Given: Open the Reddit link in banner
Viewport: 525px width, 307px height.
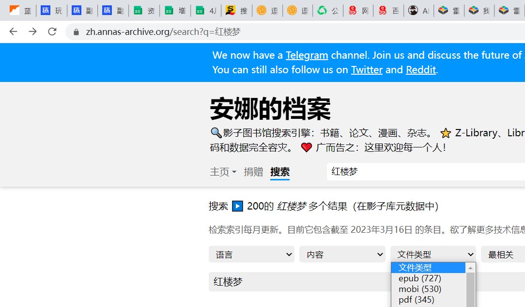Looking at the screenshot, I should coord(421,70).
